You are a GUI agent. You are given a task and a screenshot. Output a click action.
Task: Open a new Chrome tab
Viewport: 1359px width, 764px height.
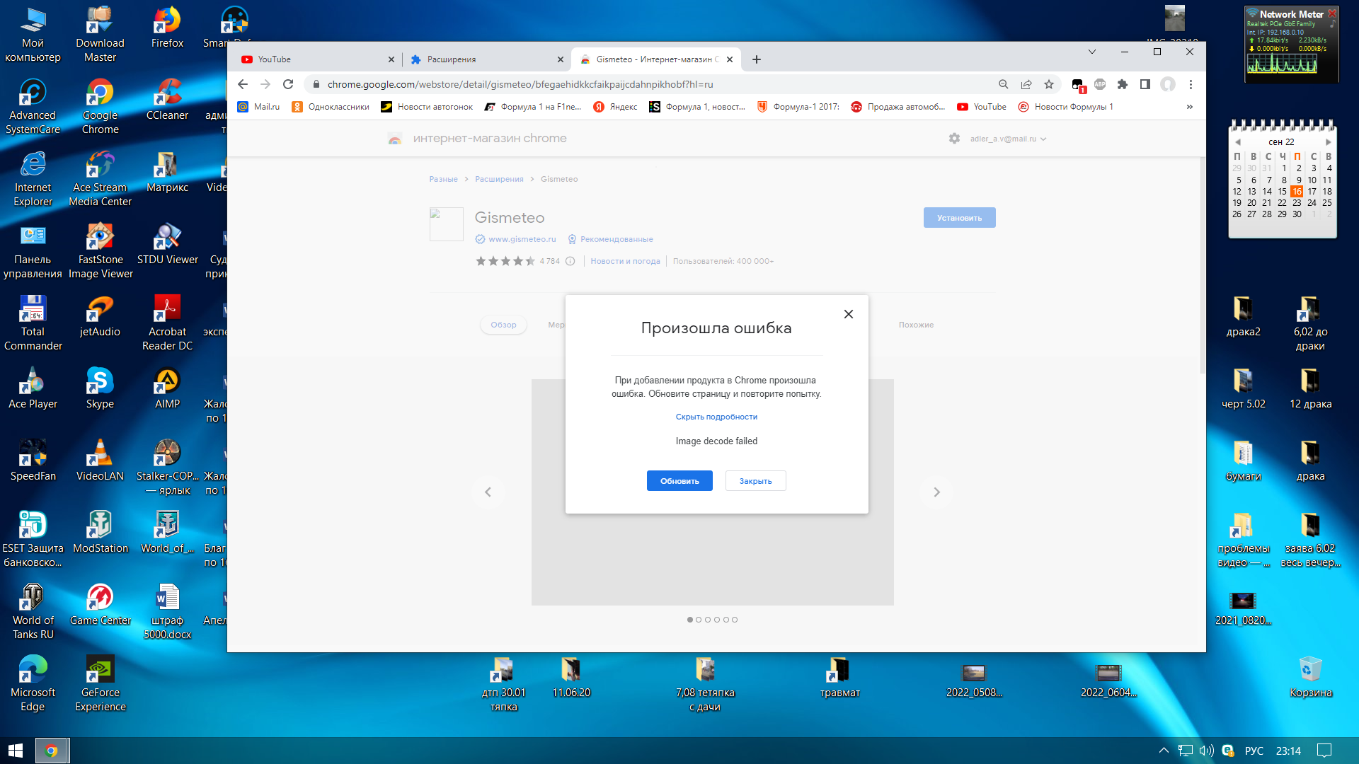point(757,59)
